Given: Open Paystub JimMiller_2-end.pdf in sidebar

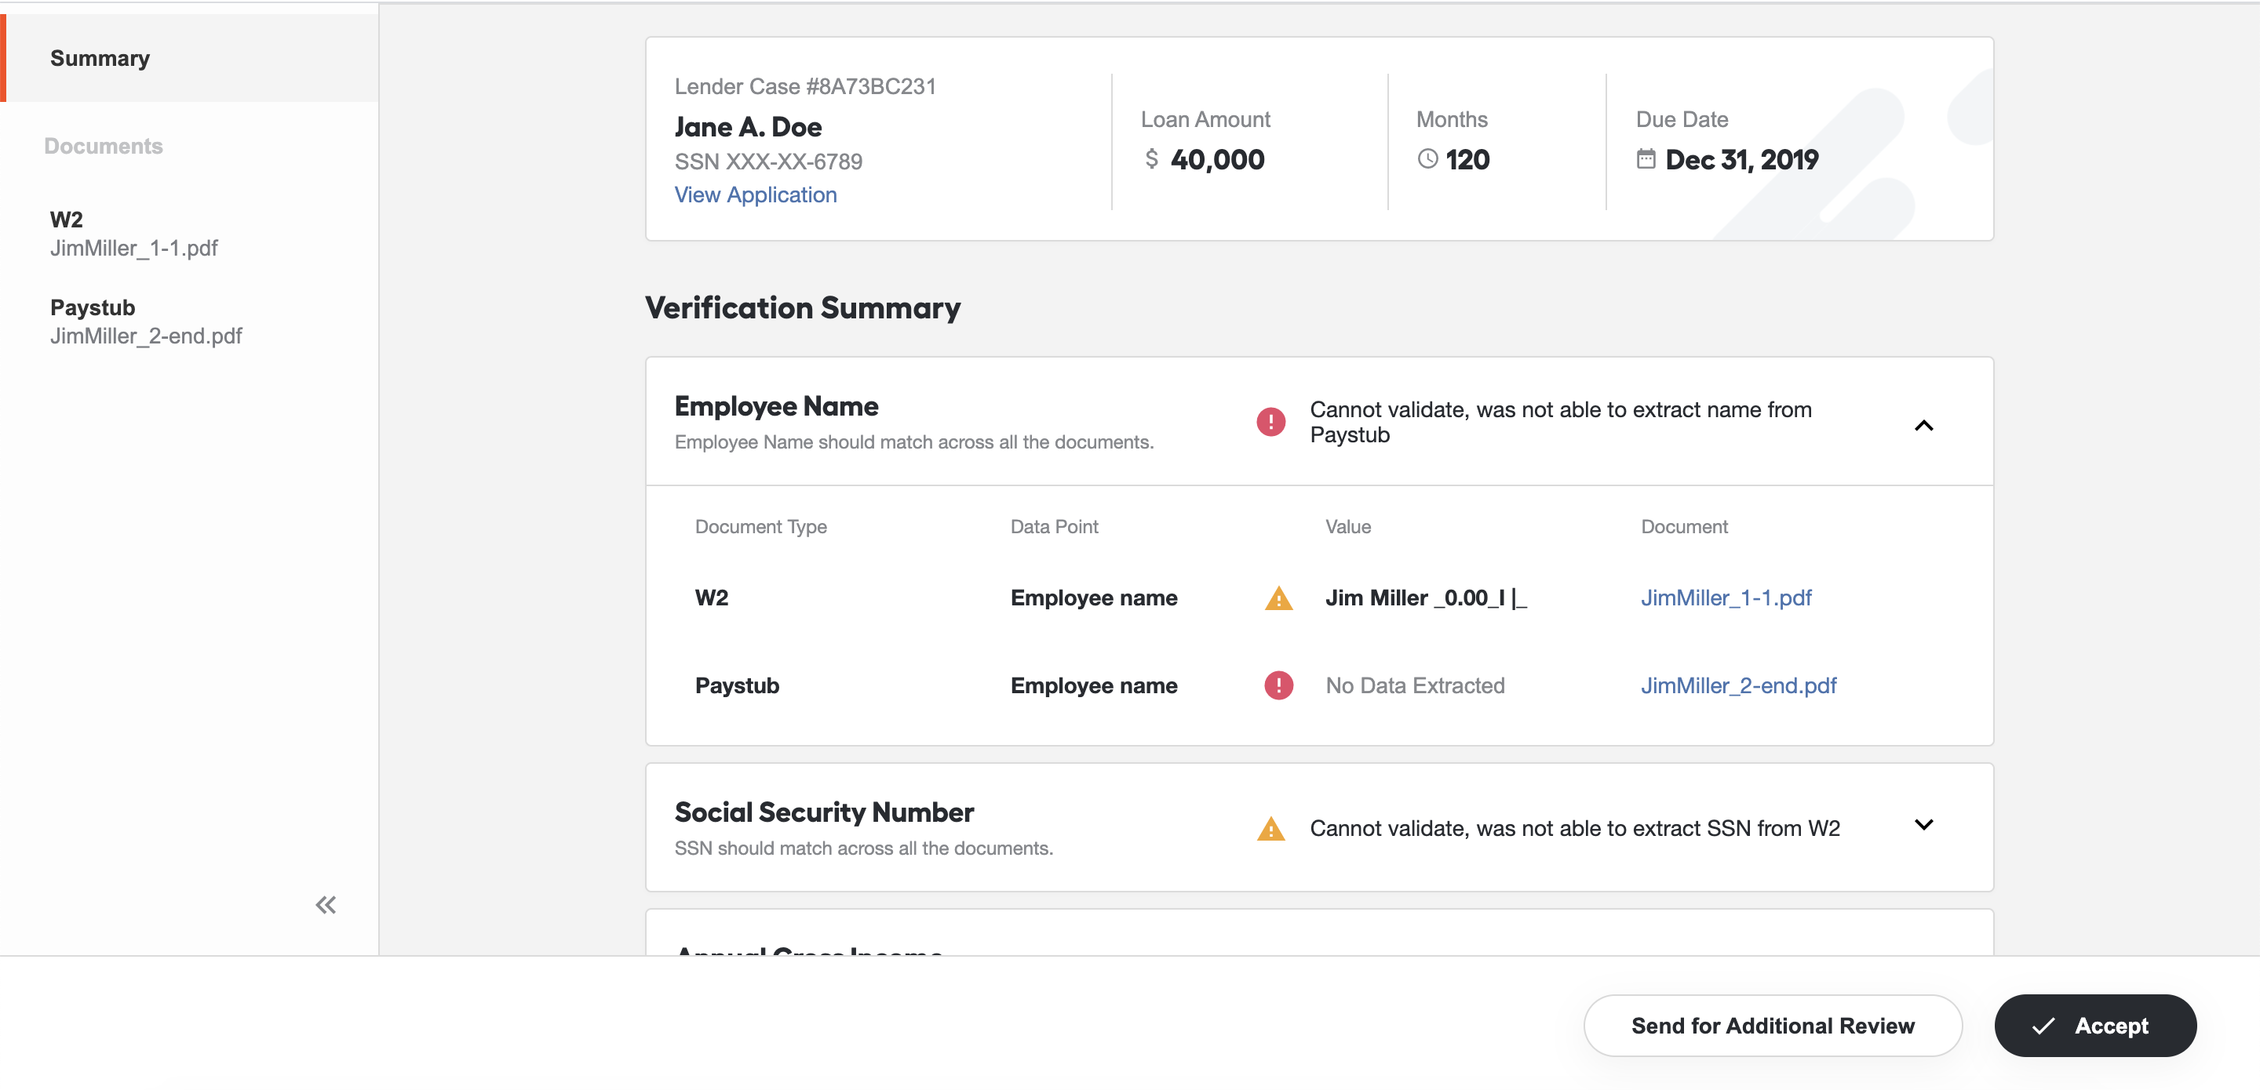Looking at the screenshot, I should click(x=146, y=321).
